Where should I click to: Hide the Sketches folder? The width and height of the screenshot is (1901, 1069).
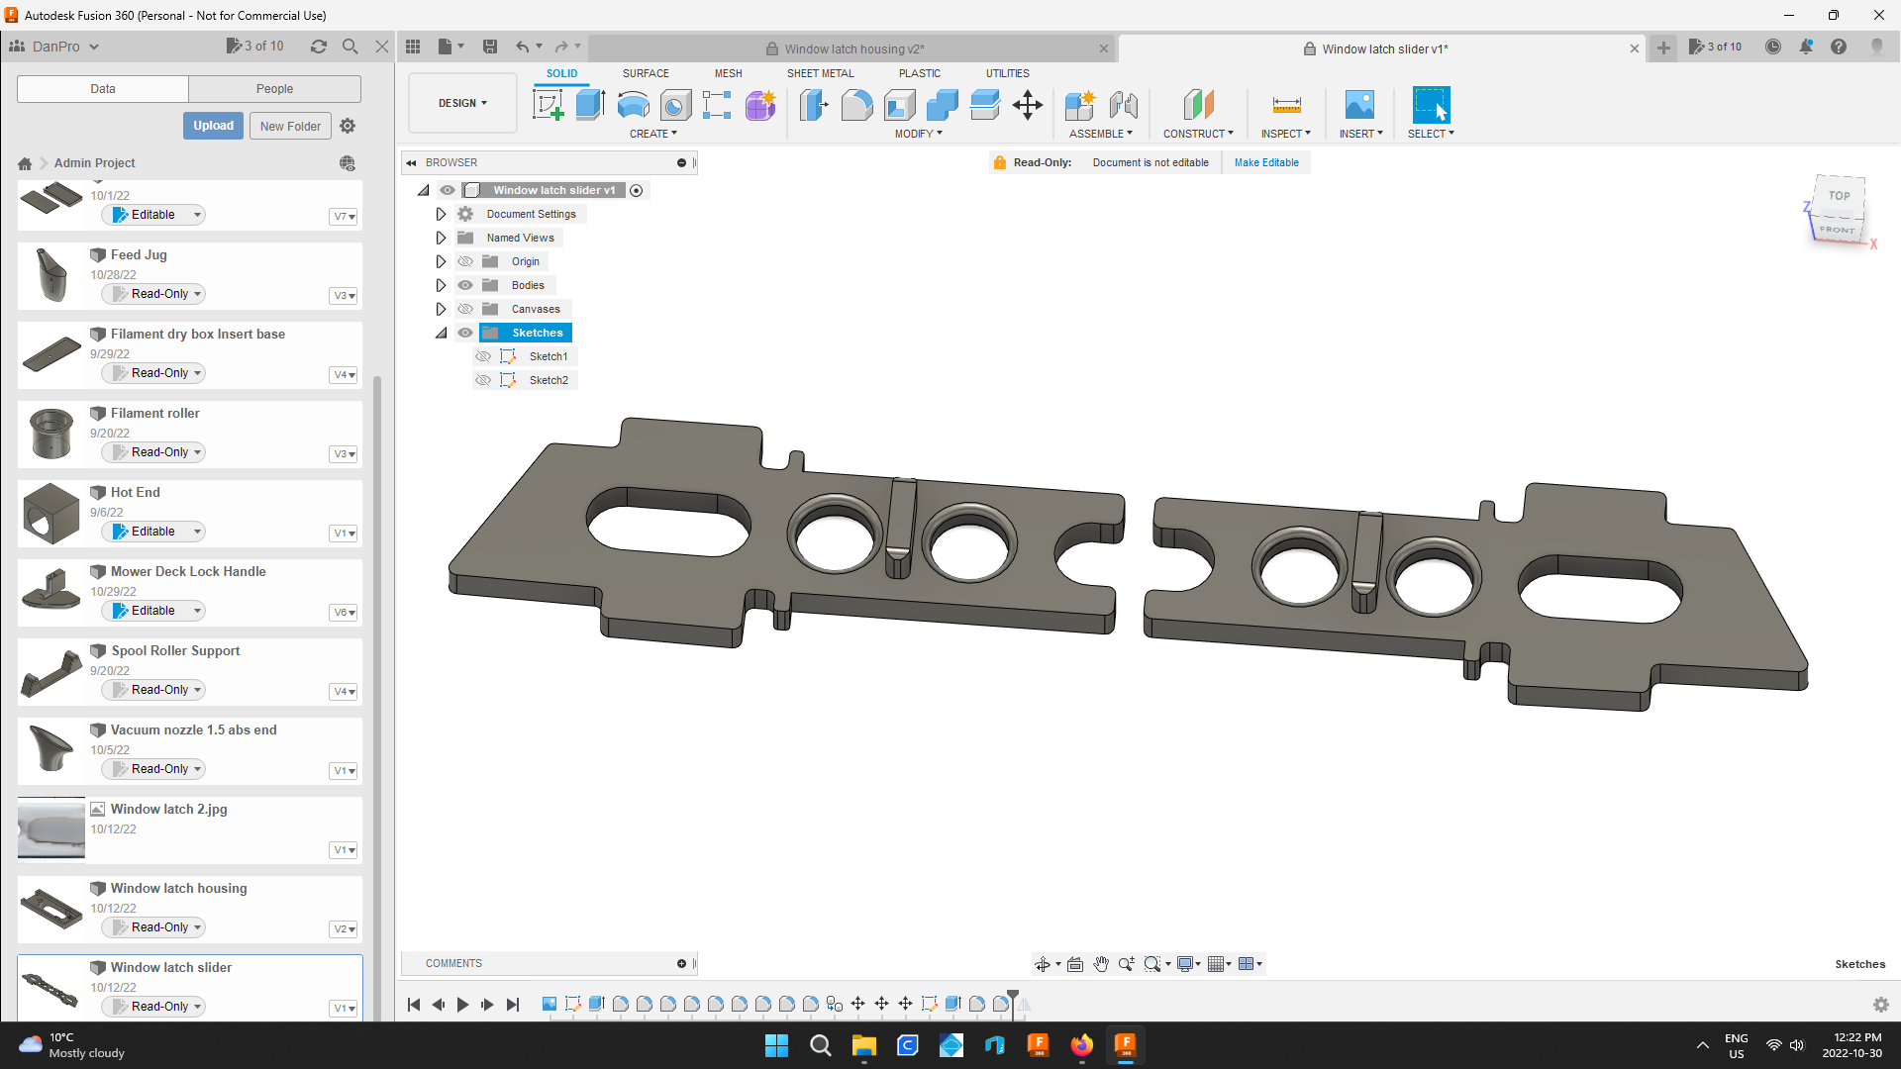point(465,333)
